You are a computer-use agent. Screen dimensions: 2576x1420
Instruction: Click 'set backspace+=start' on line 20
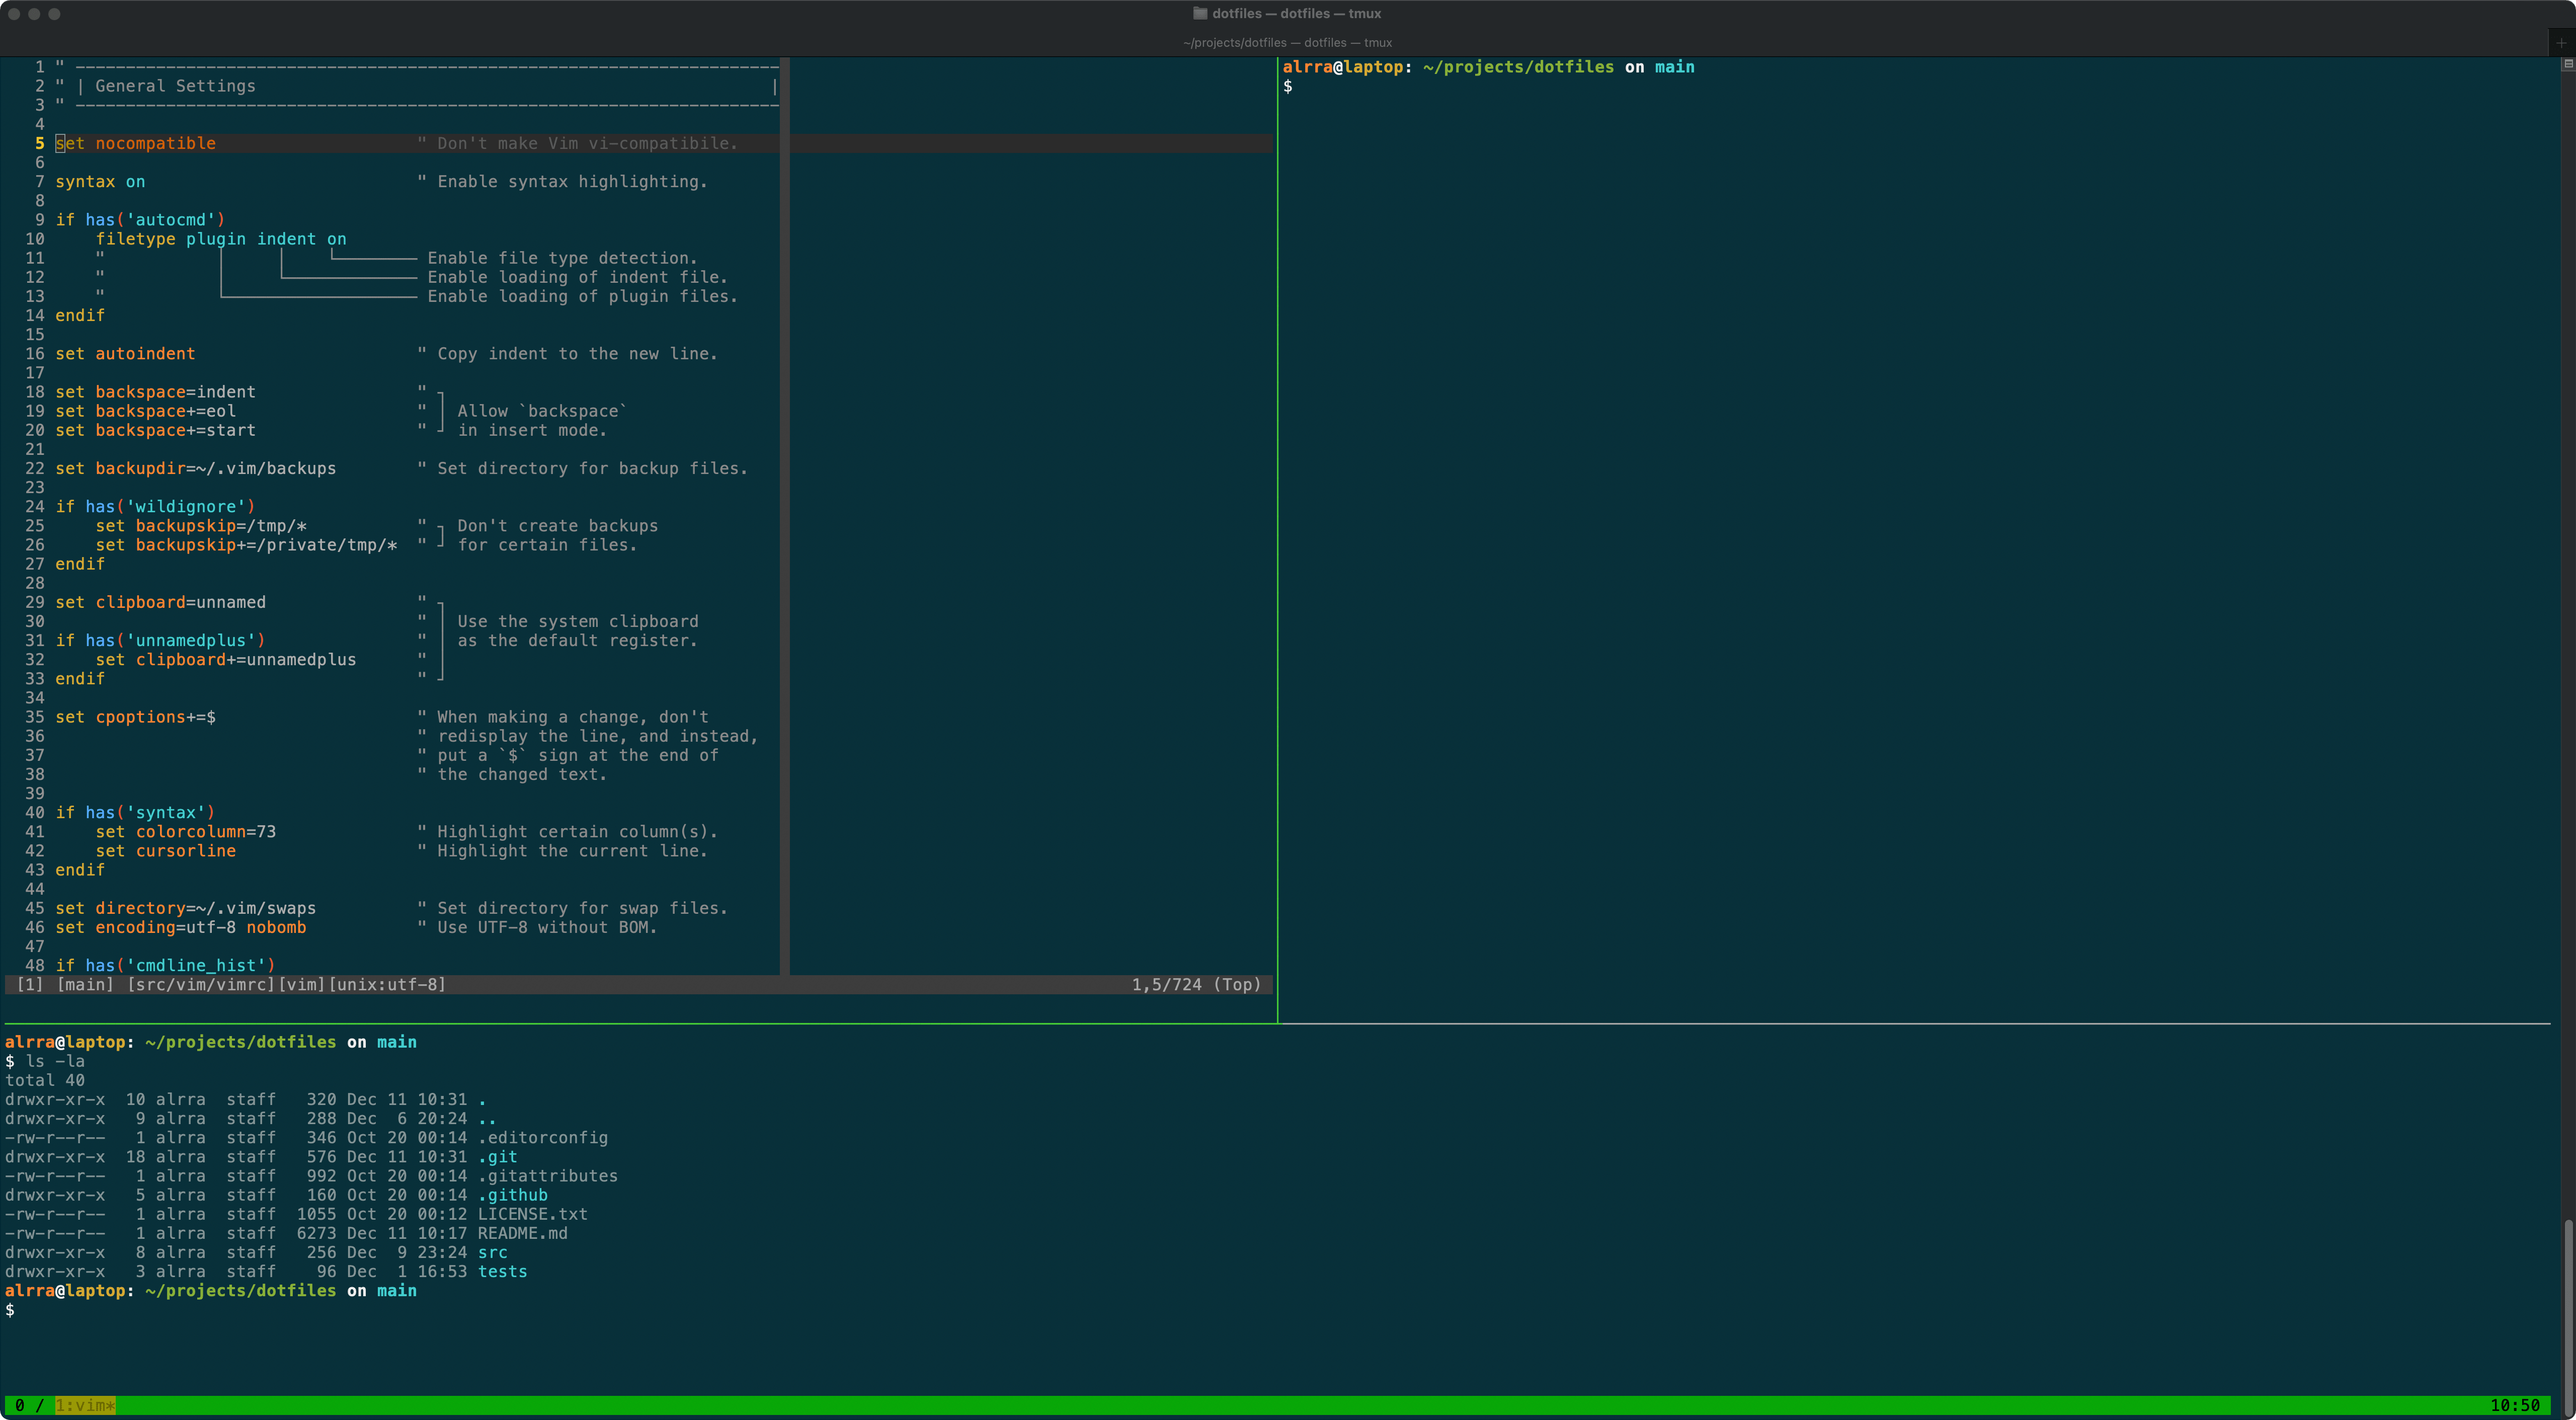tap(155, 430)
